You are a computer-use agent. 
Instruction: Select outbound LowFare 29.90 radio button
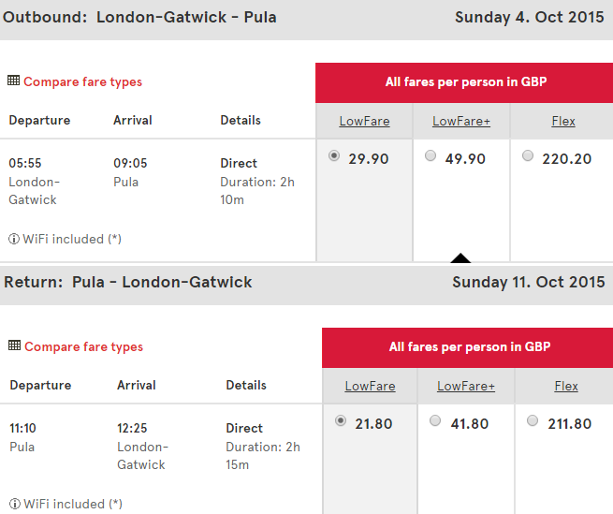click(334, 155)
